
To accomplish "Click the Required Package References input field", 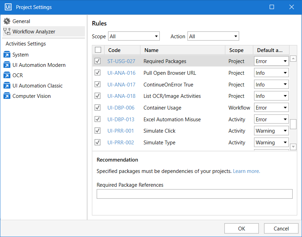I will pos(194,194).
